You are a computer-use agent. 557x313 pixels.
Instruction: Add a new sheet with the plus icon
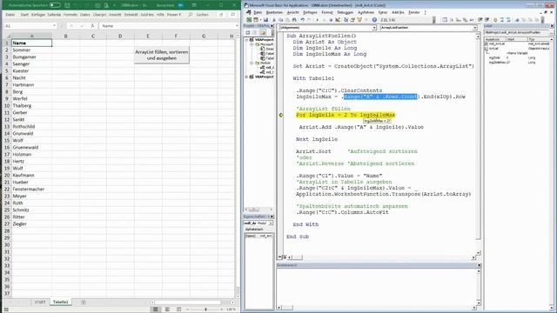[x=84, y=302]
